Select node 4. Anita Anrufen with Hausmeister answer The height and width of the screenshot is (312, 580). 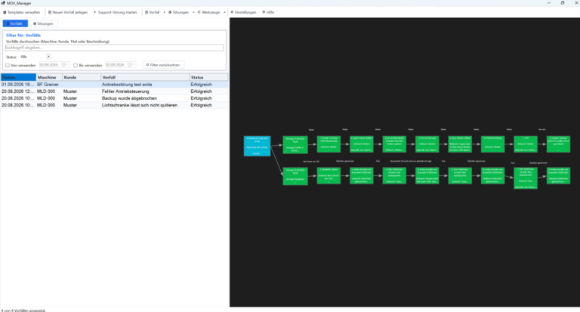click(427, 175)
